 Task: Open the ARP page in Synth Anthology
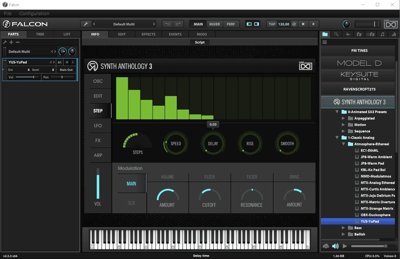(98, 155)
